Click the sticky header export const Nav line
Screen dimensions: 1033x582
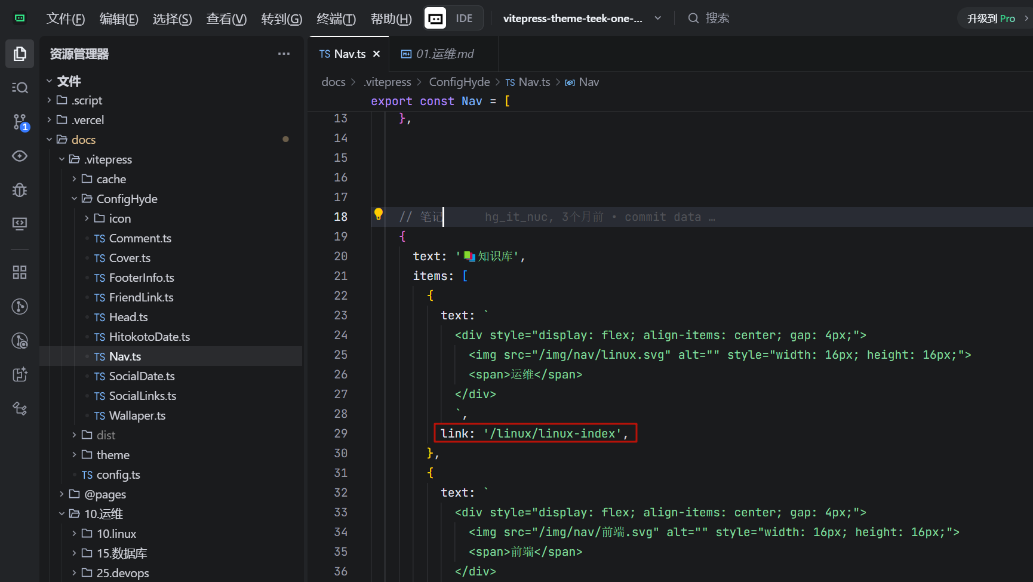(x=440, y=101)
